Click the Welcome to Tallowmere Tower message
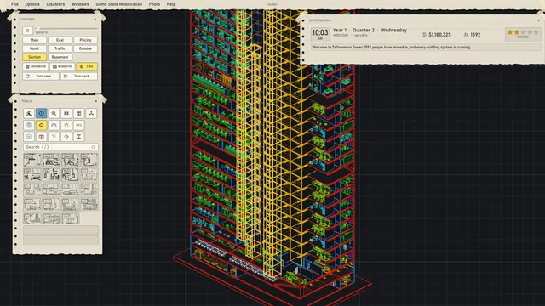 (392, 48)
